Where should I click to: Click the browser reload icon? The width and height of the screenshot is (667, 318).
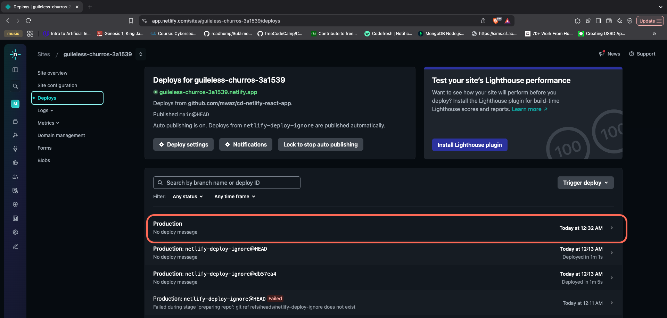point(28,21)
